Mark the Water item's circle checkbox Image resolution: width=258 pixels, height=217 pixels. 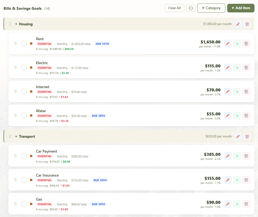coord(24,115)
